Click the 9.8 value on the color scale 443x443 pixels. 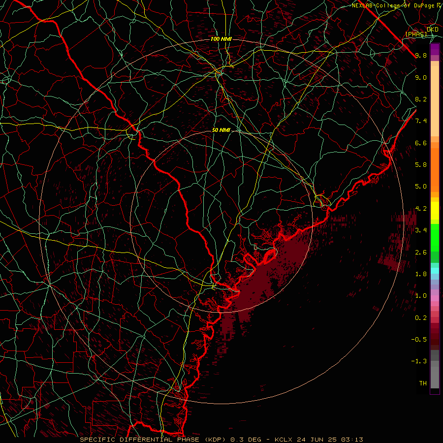click(x=421, y=55)
